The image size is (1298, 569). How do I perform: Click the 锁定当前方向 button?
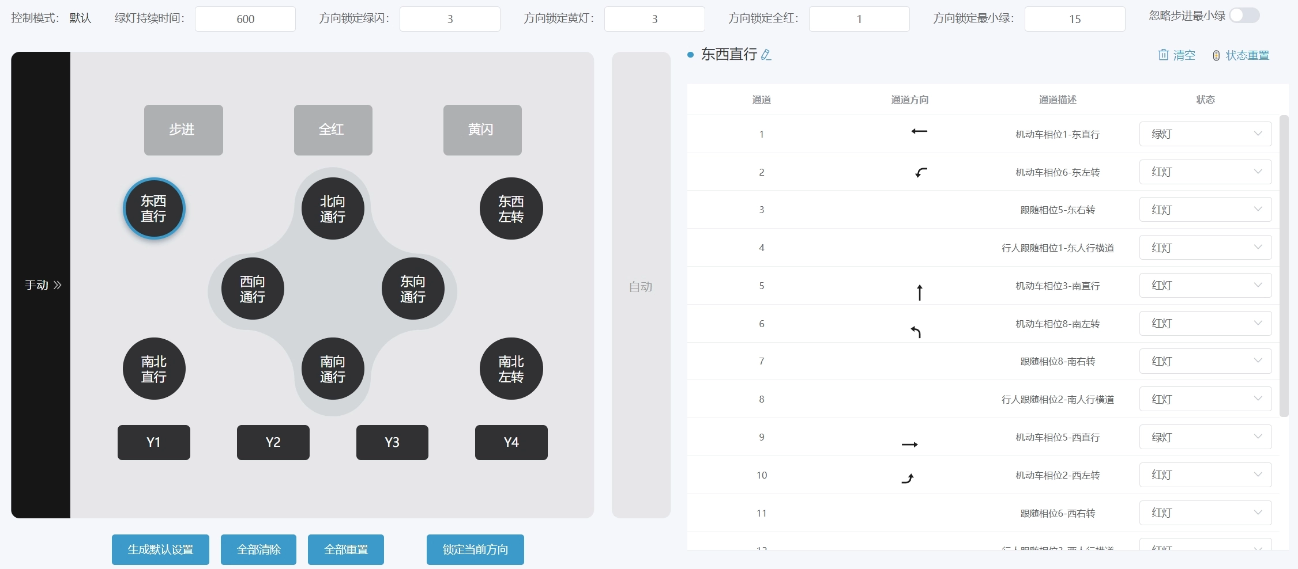[475, 549]
